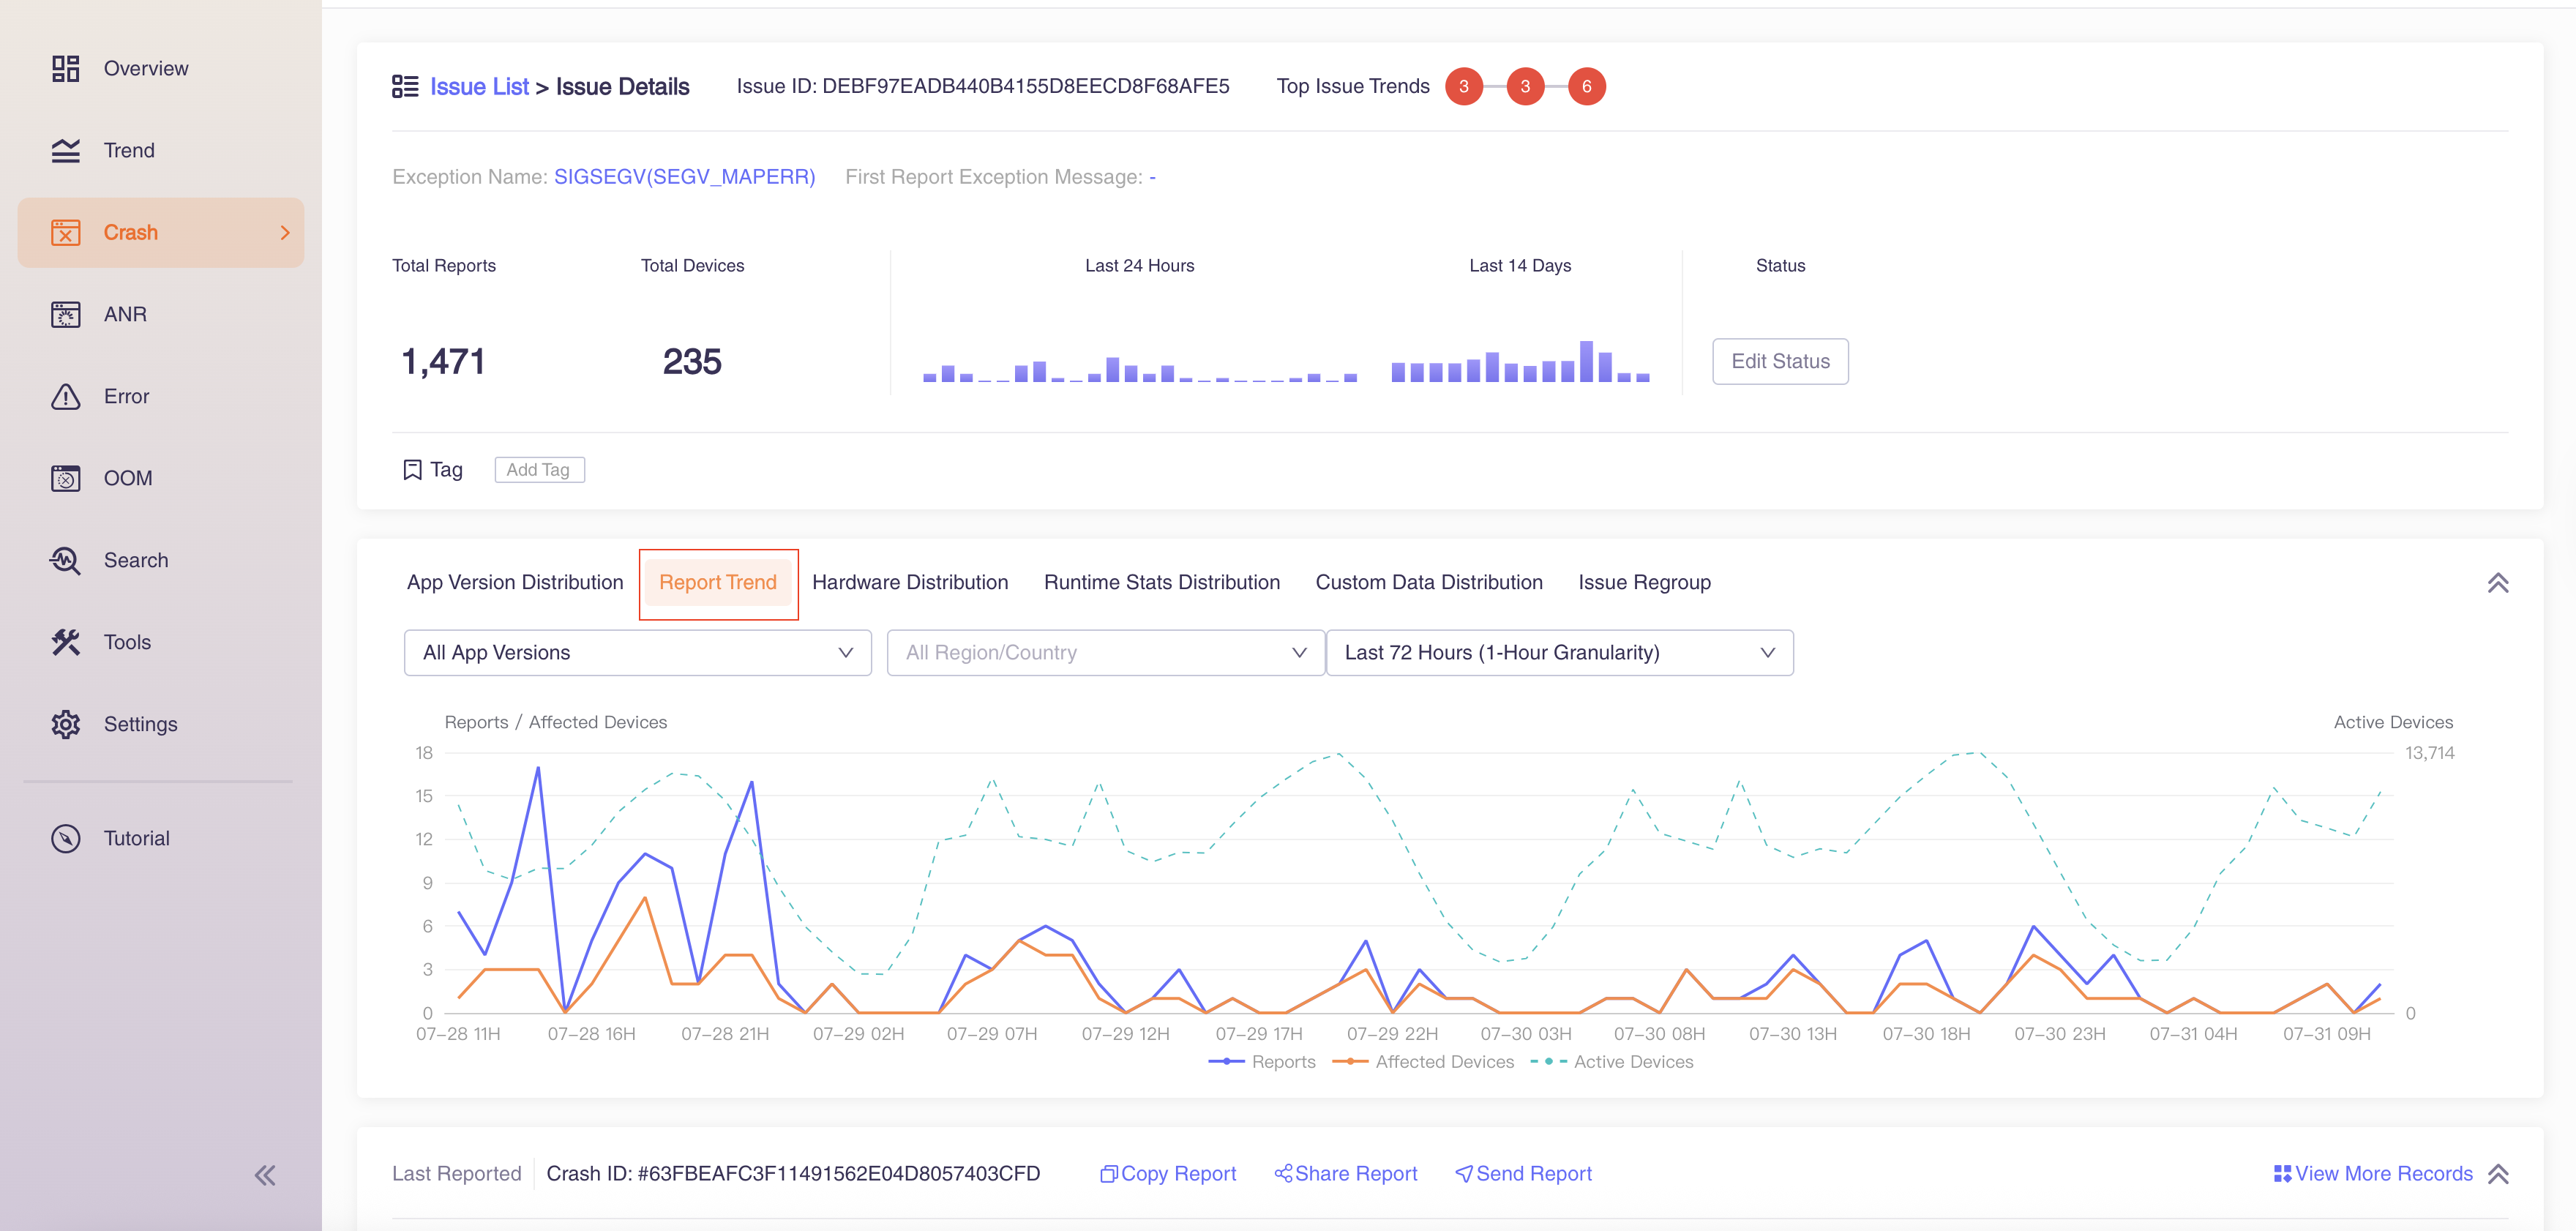Select the Crash sidebar icon

(65, 232)
